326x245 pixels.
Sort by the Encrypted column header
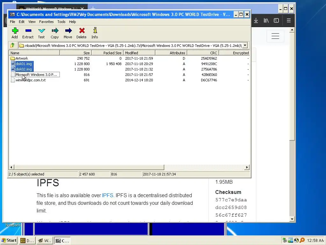click(234, 53)
